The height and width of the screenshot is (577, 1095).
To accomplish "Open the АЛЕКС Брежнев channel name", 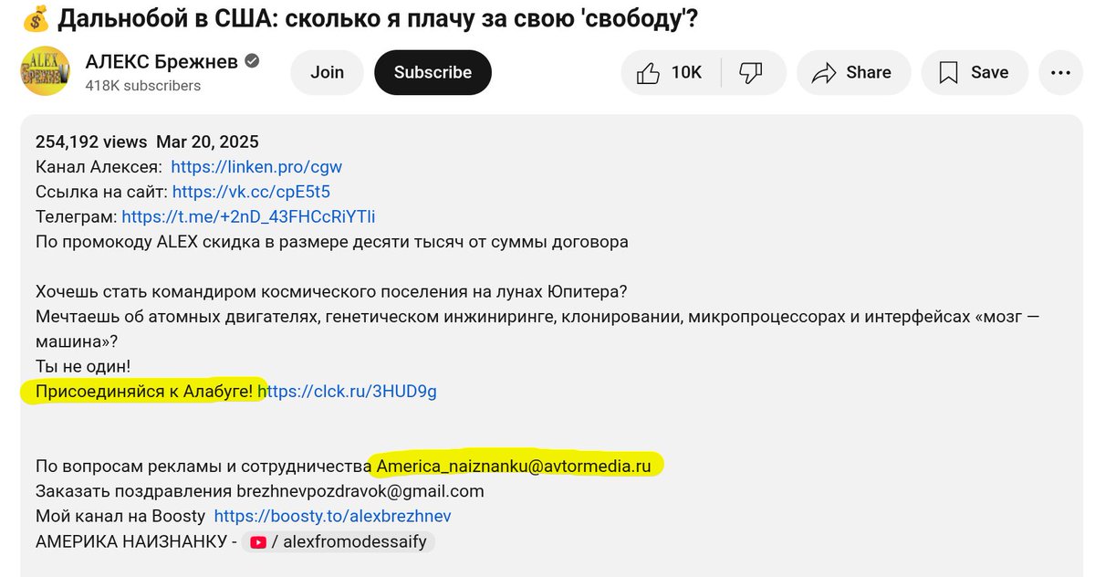I will 162,62.
